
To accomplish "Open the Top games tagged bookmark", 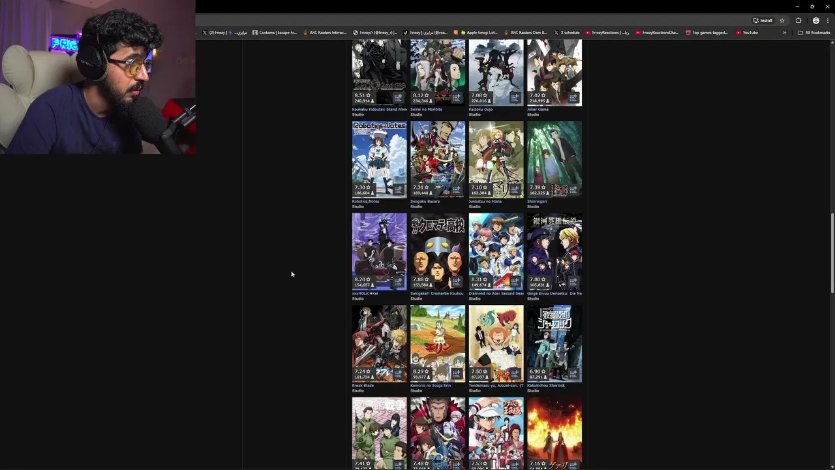I will [x=706, y=33].
